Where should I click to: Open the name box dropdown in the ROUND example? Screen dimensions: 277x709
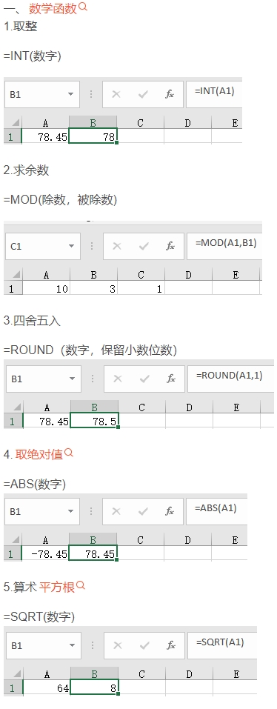pos(73,379)
